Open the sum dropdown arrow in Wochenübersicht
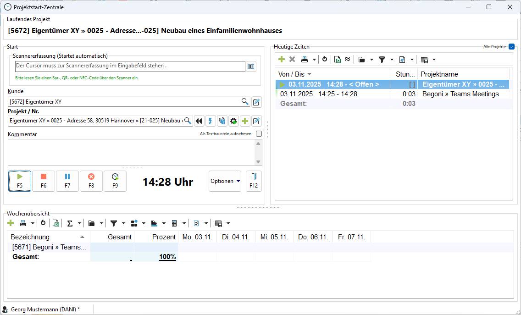521x315 pixels. pos(80,224)
